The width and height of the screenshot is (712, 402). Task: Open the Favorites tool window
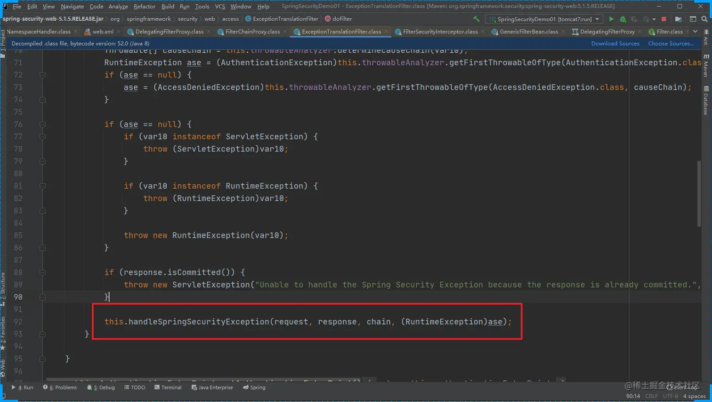point(3,333)
